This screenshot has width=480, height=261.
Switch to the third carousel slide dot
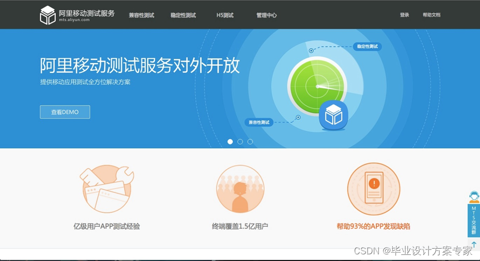pyautogui.click(x=250, y=142)
